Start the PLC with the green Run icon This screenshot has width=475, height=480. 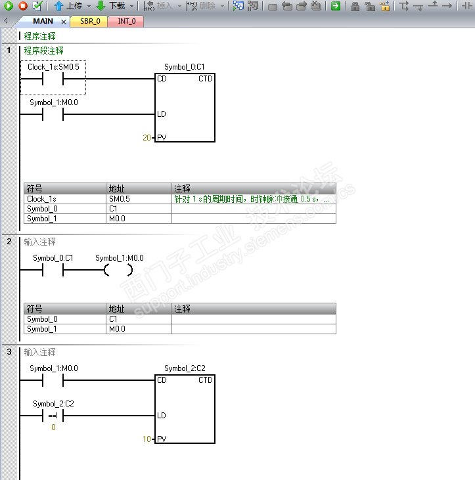pyautogui.click(x=9, y=6)
